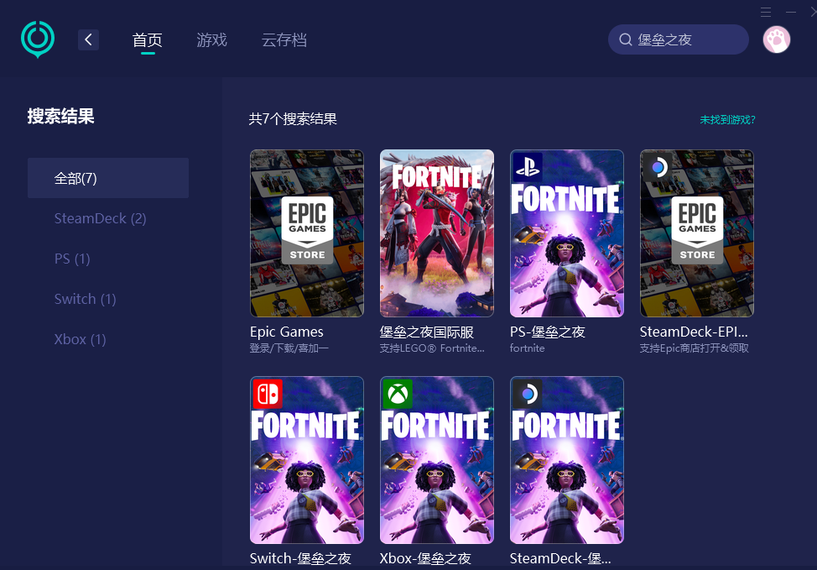817x570 pixels.
Task: Click the Xbox-堡垒之夜 title text
Action: [x=425, y=558]
